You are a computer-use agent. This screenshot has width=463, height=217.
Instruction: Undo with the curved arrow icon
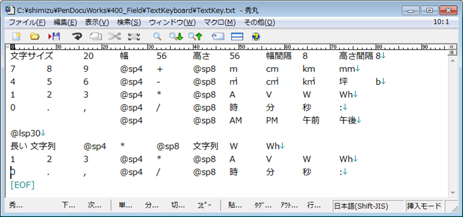77,37
